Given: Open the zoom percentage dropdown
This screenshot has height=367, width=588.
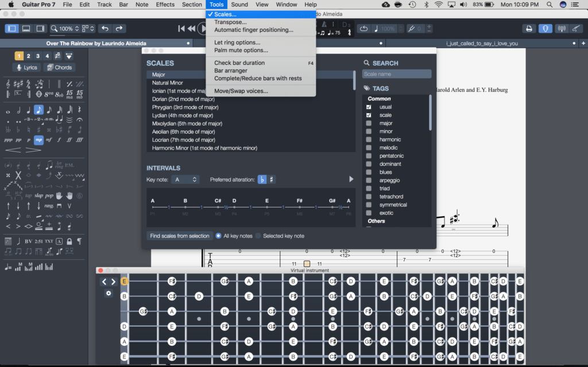Looking at the screenshot, I should point(65,29).
